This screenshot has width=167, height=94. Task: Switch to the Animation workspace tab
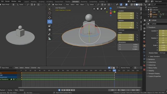coord(75,2)
